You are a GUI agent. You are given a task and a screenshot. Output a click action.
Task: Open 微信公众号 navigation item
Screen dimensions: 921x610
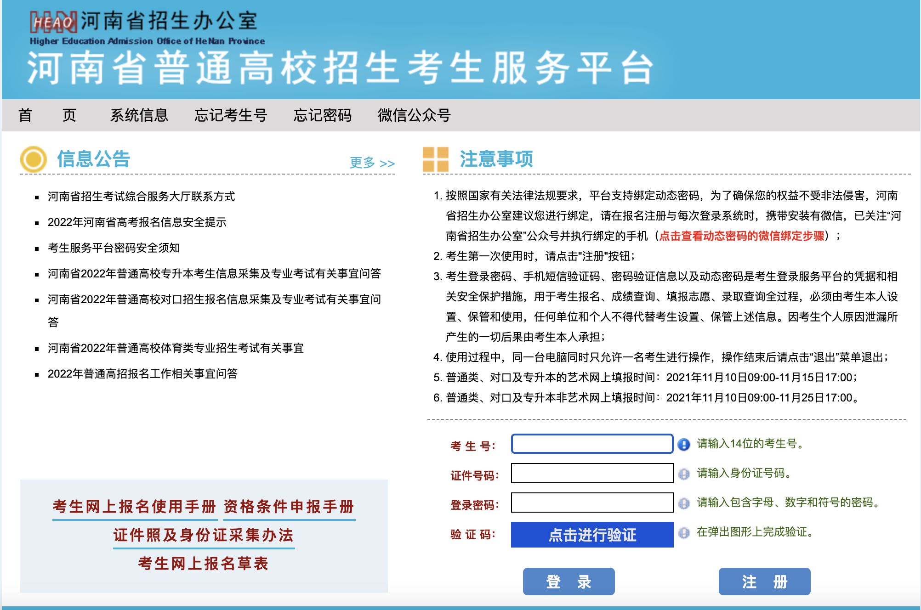point(414,115)
